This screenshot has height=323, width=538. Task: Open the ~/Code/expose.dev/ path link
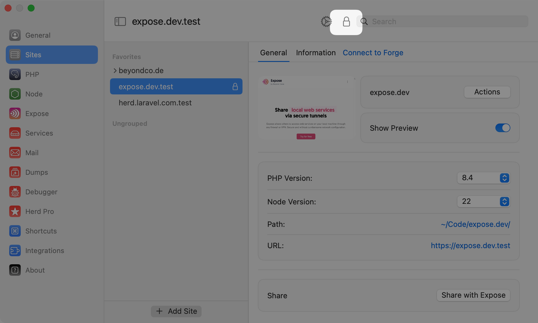(x=476, y=224)
